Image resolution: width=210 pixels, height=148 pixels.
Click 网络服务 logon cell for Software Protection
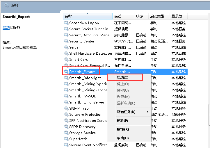[x=179, y=114]
